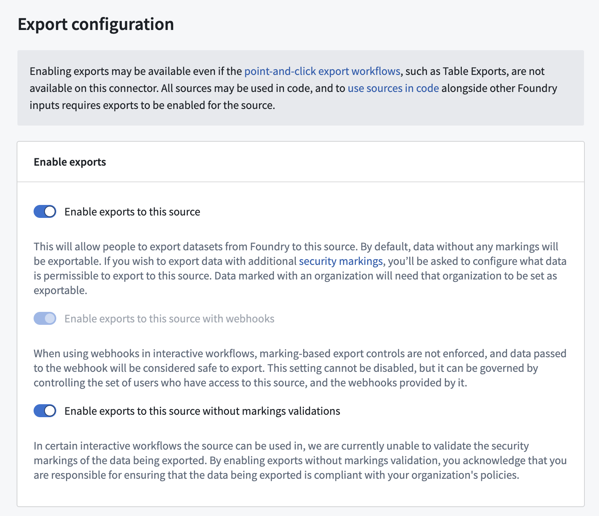Screen dimensions: 599x516
Task: Click the Export configuration page title
Action: point(96,24)
